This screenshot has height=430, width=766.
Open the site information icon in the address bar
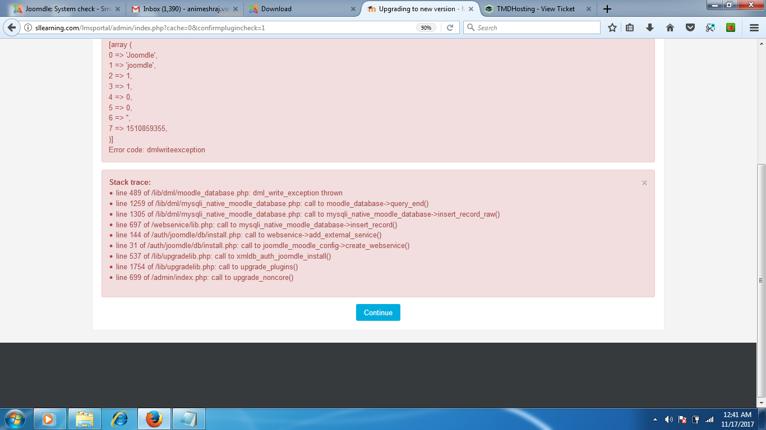[27, 27]
